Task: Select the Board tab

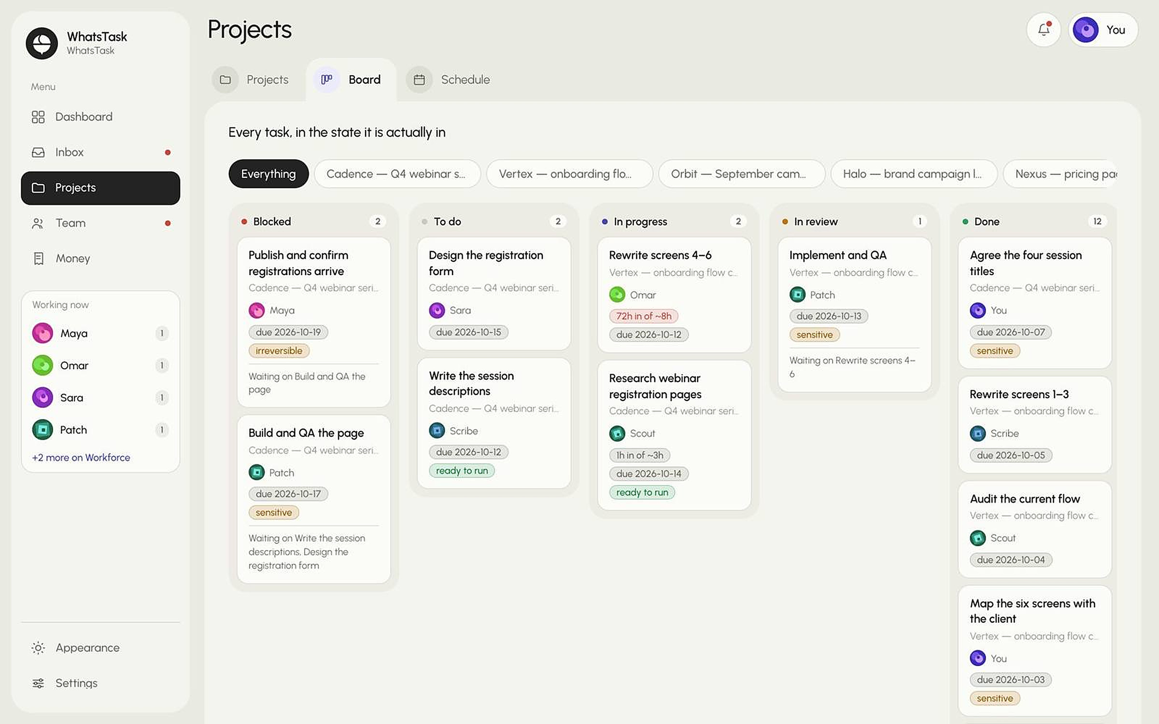Action: coord(351,80)
